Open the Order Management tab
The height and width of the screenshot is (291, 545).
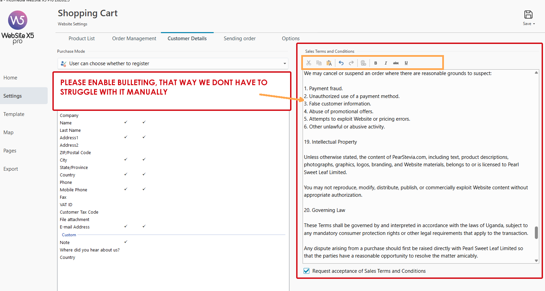(x=134, y=39)
